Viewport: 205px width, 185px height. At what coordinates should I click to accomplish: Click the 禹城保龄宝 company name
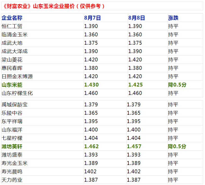14,105
